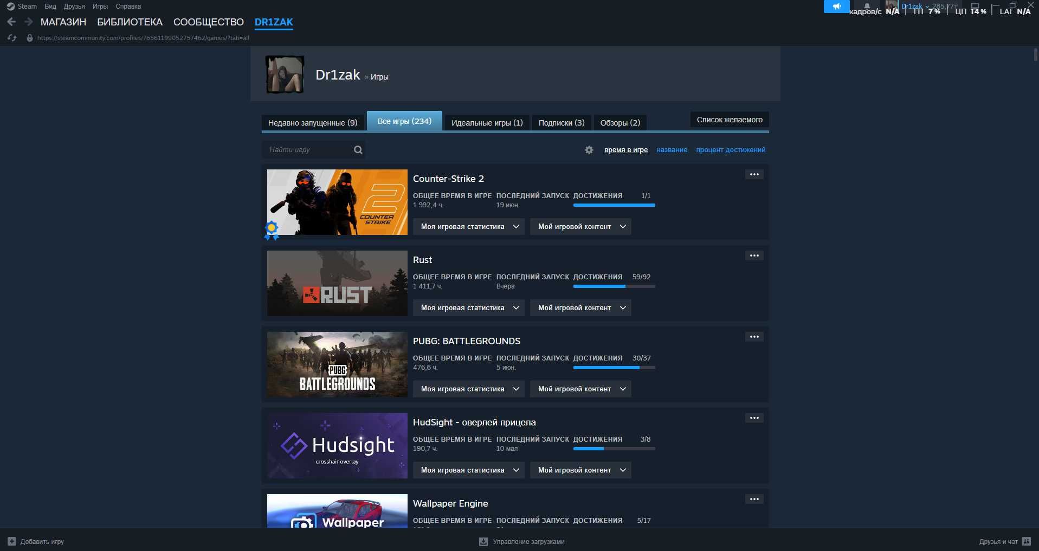The height and width of the screenshot is (551, 1039).
Task: Open the Counter-Strike 2 cover image
Action: [337, 202]
